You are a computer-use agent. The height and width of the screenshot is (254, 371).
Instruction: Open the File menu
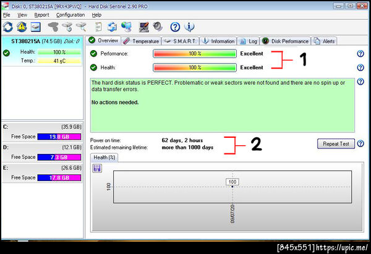6,15
